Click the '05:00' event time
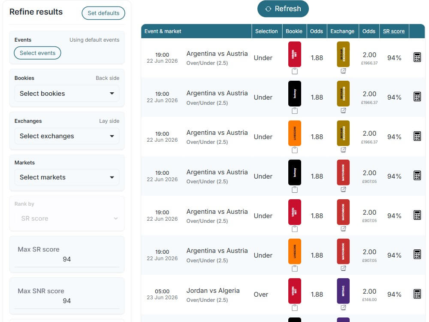Viewport: 429px width, 322px height. click(x=162, y=292)
